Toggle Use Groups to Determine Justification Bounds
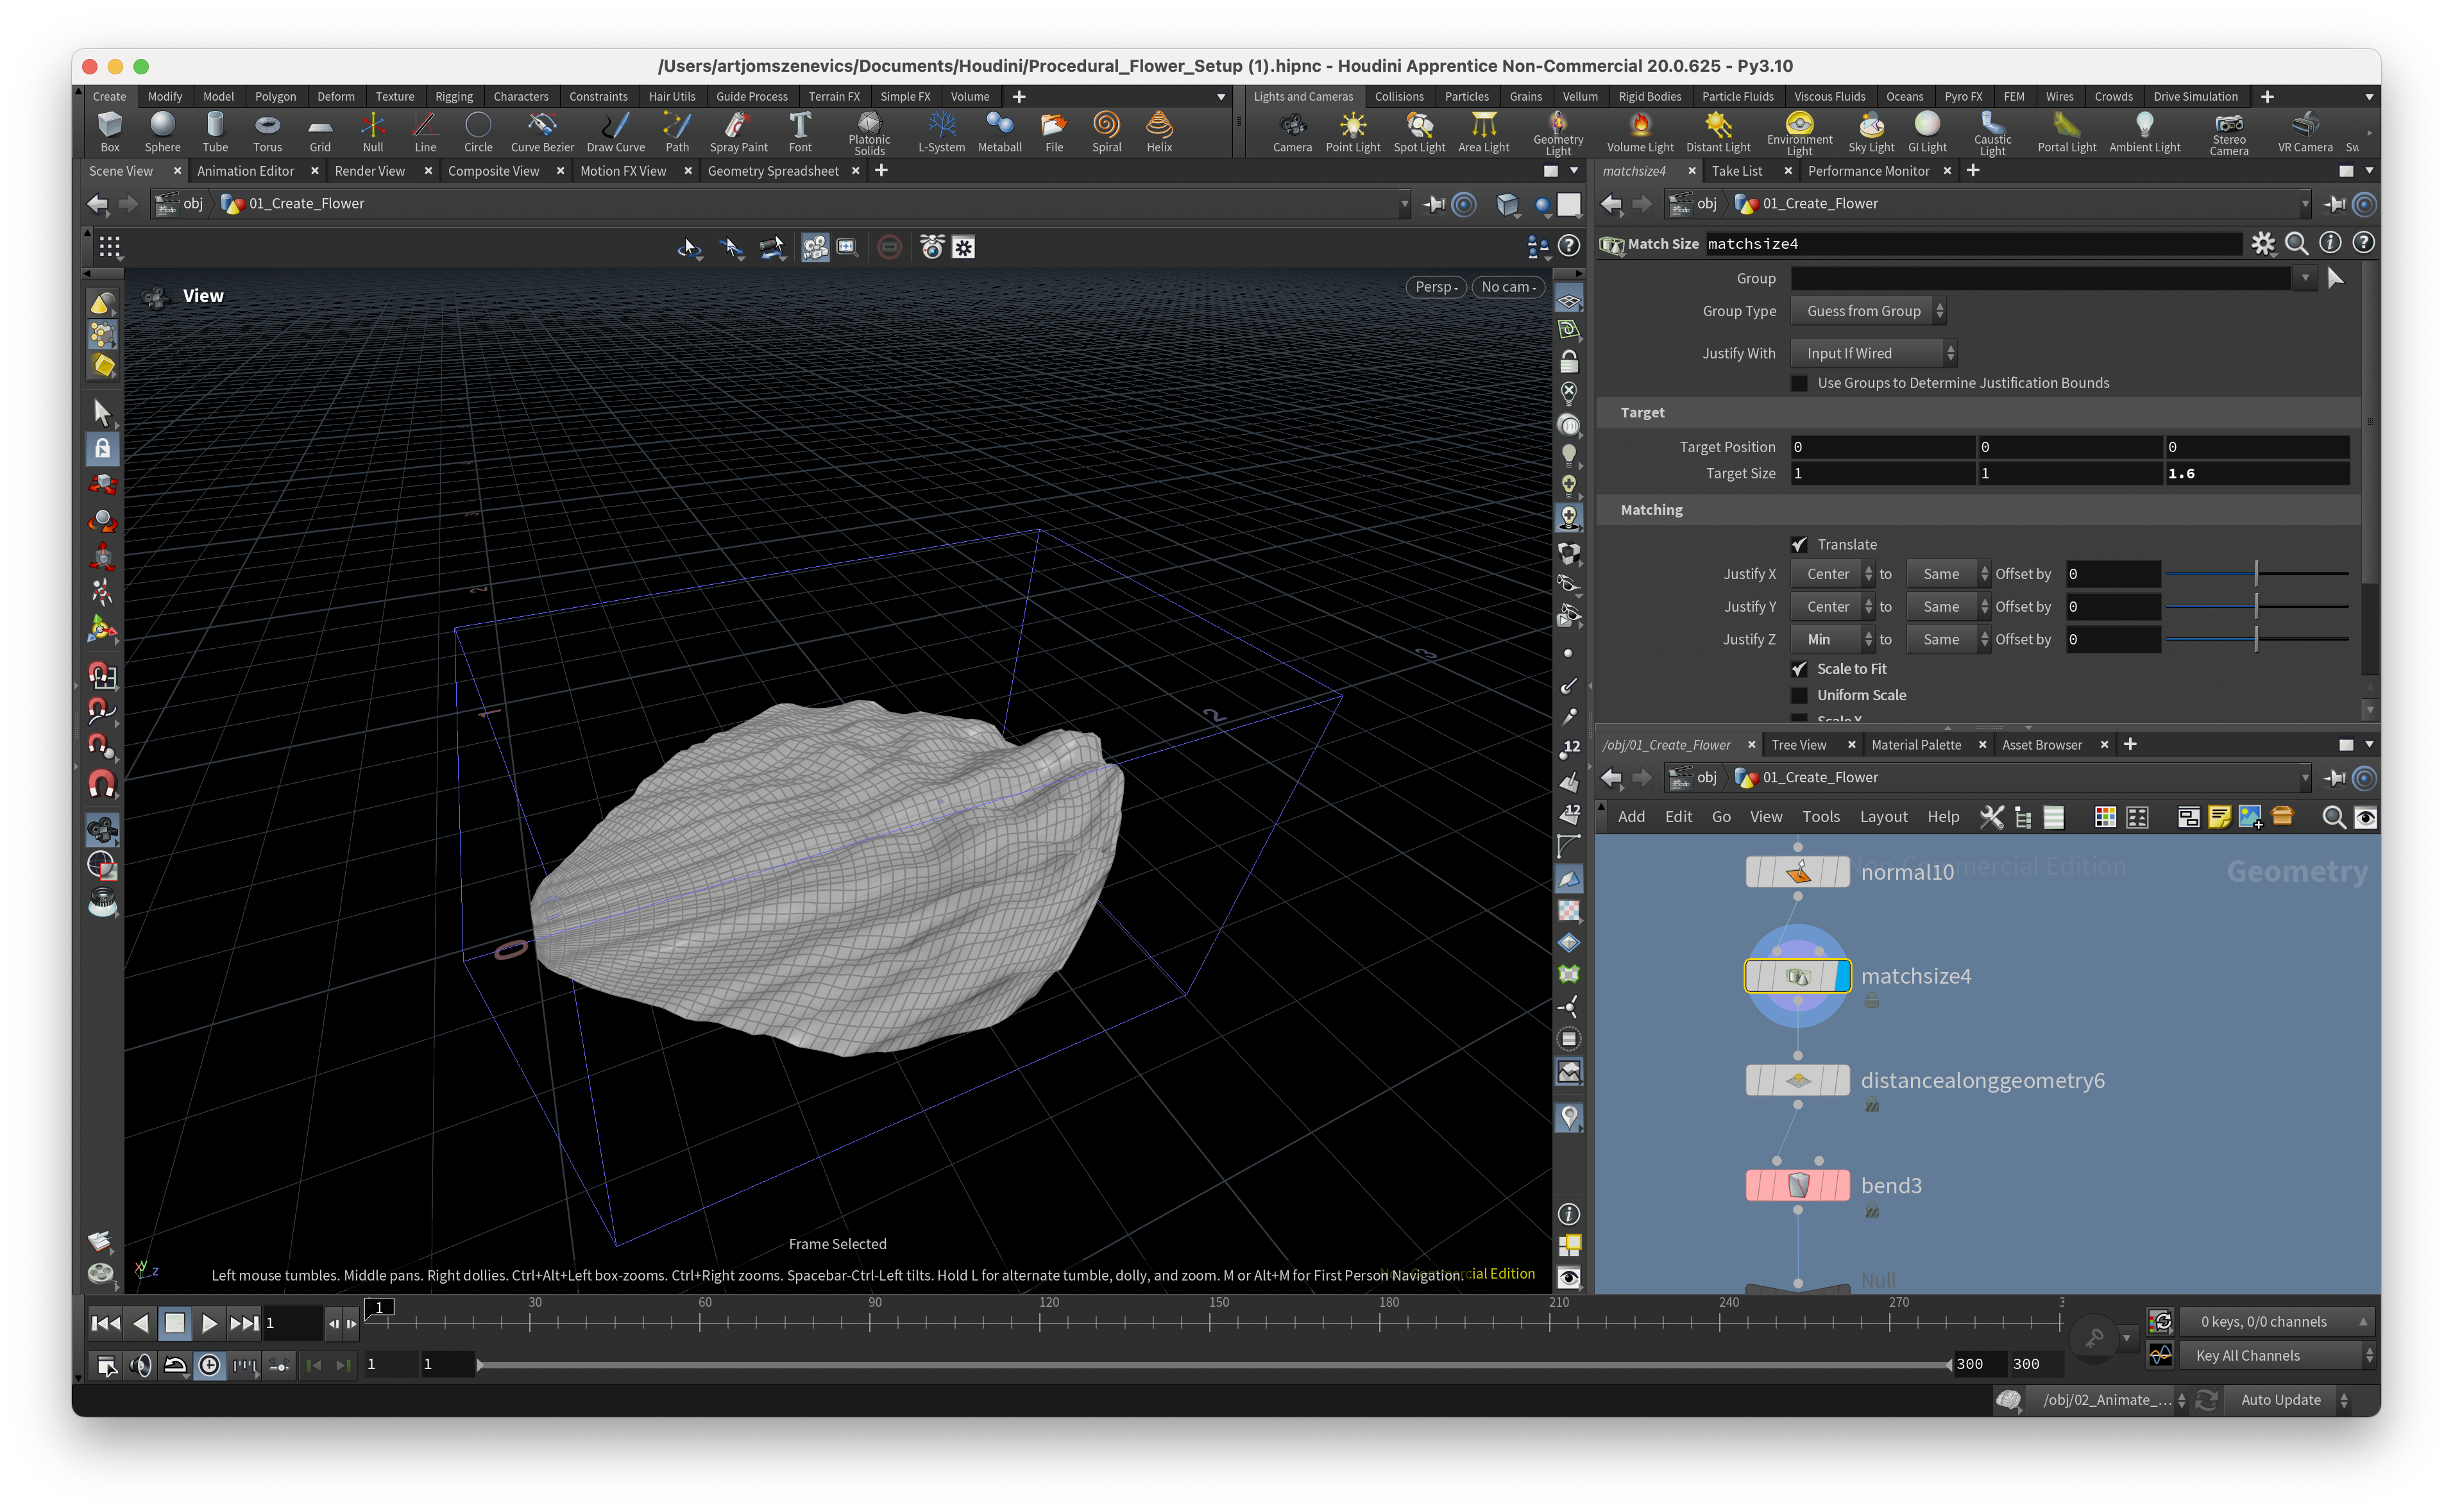Image resolution: width=2453 pixels, height=1512 pixels. pos(1800,383)
